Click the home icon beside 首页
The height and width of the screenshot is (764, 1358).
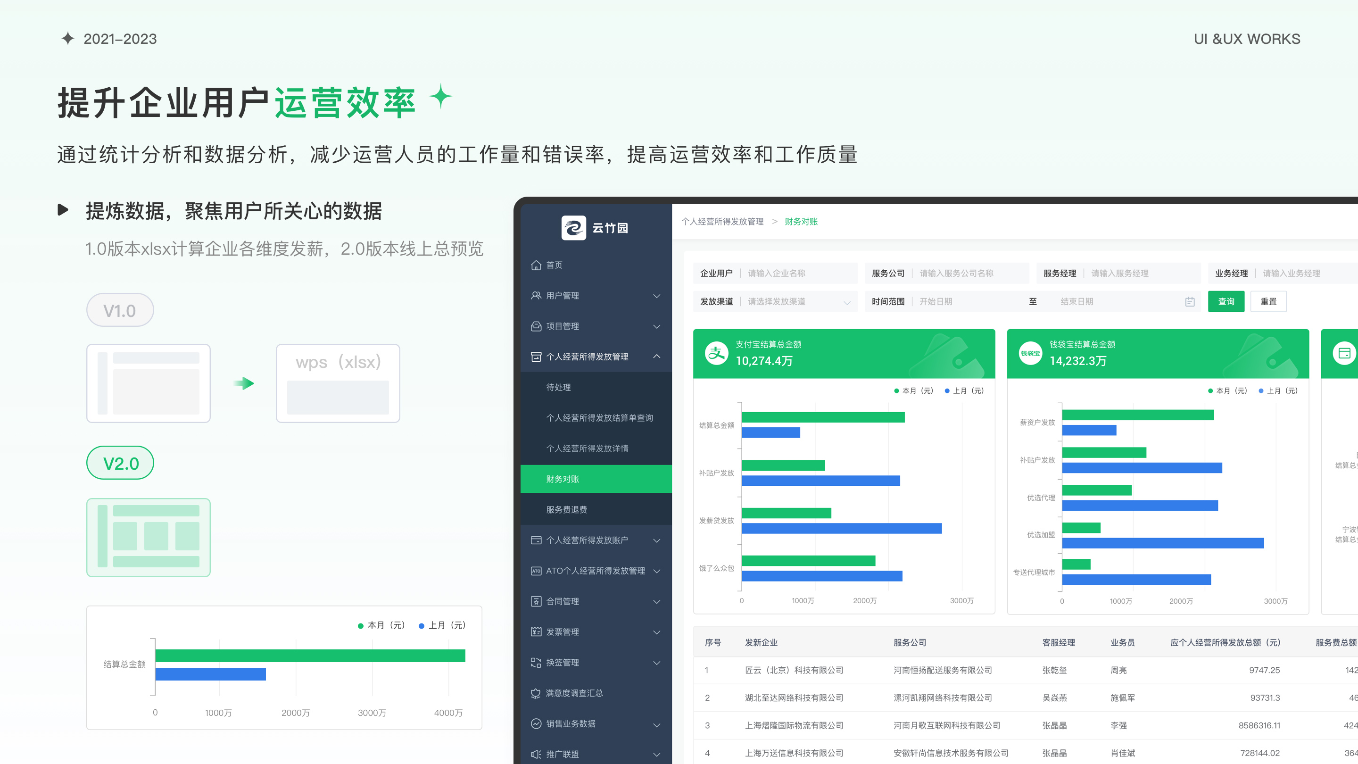pos(536,265)
